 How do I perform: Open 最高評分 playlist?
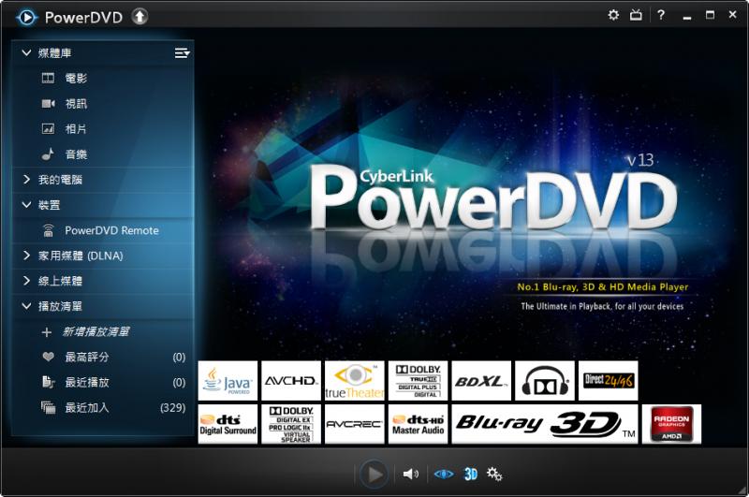(103, 357)
